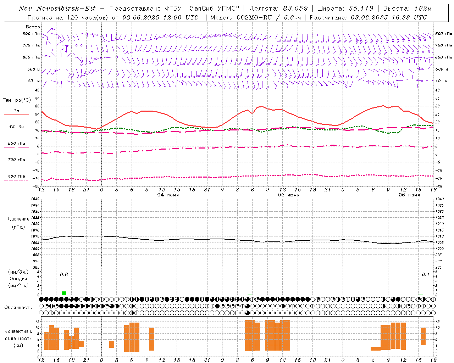Click the forecast start time 03.06.2025 12:00 UTC
Screen dimensions: 454x363
pos(160,17)
